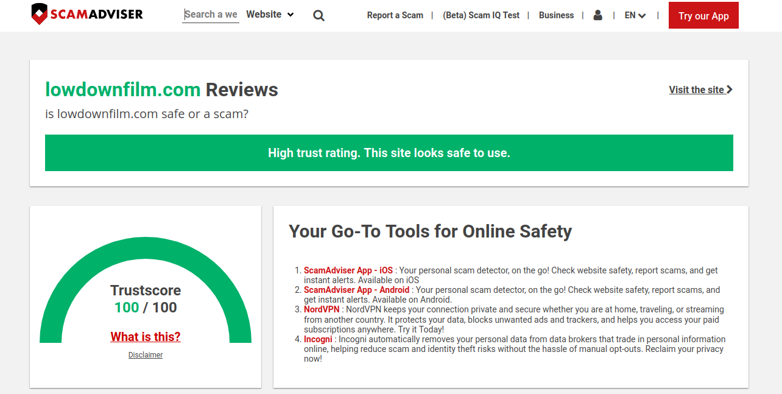Open the Incogni link
782x394 pixels.
click(318, 339)
